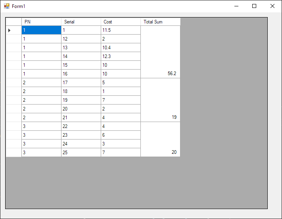Select Cost cell in Serial 21 row

(121, 118)
